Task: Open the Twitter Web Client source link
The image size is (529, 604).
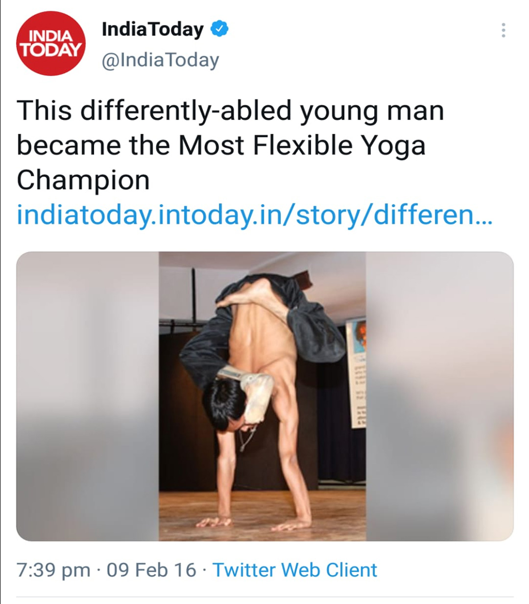Action: (295, 570)
